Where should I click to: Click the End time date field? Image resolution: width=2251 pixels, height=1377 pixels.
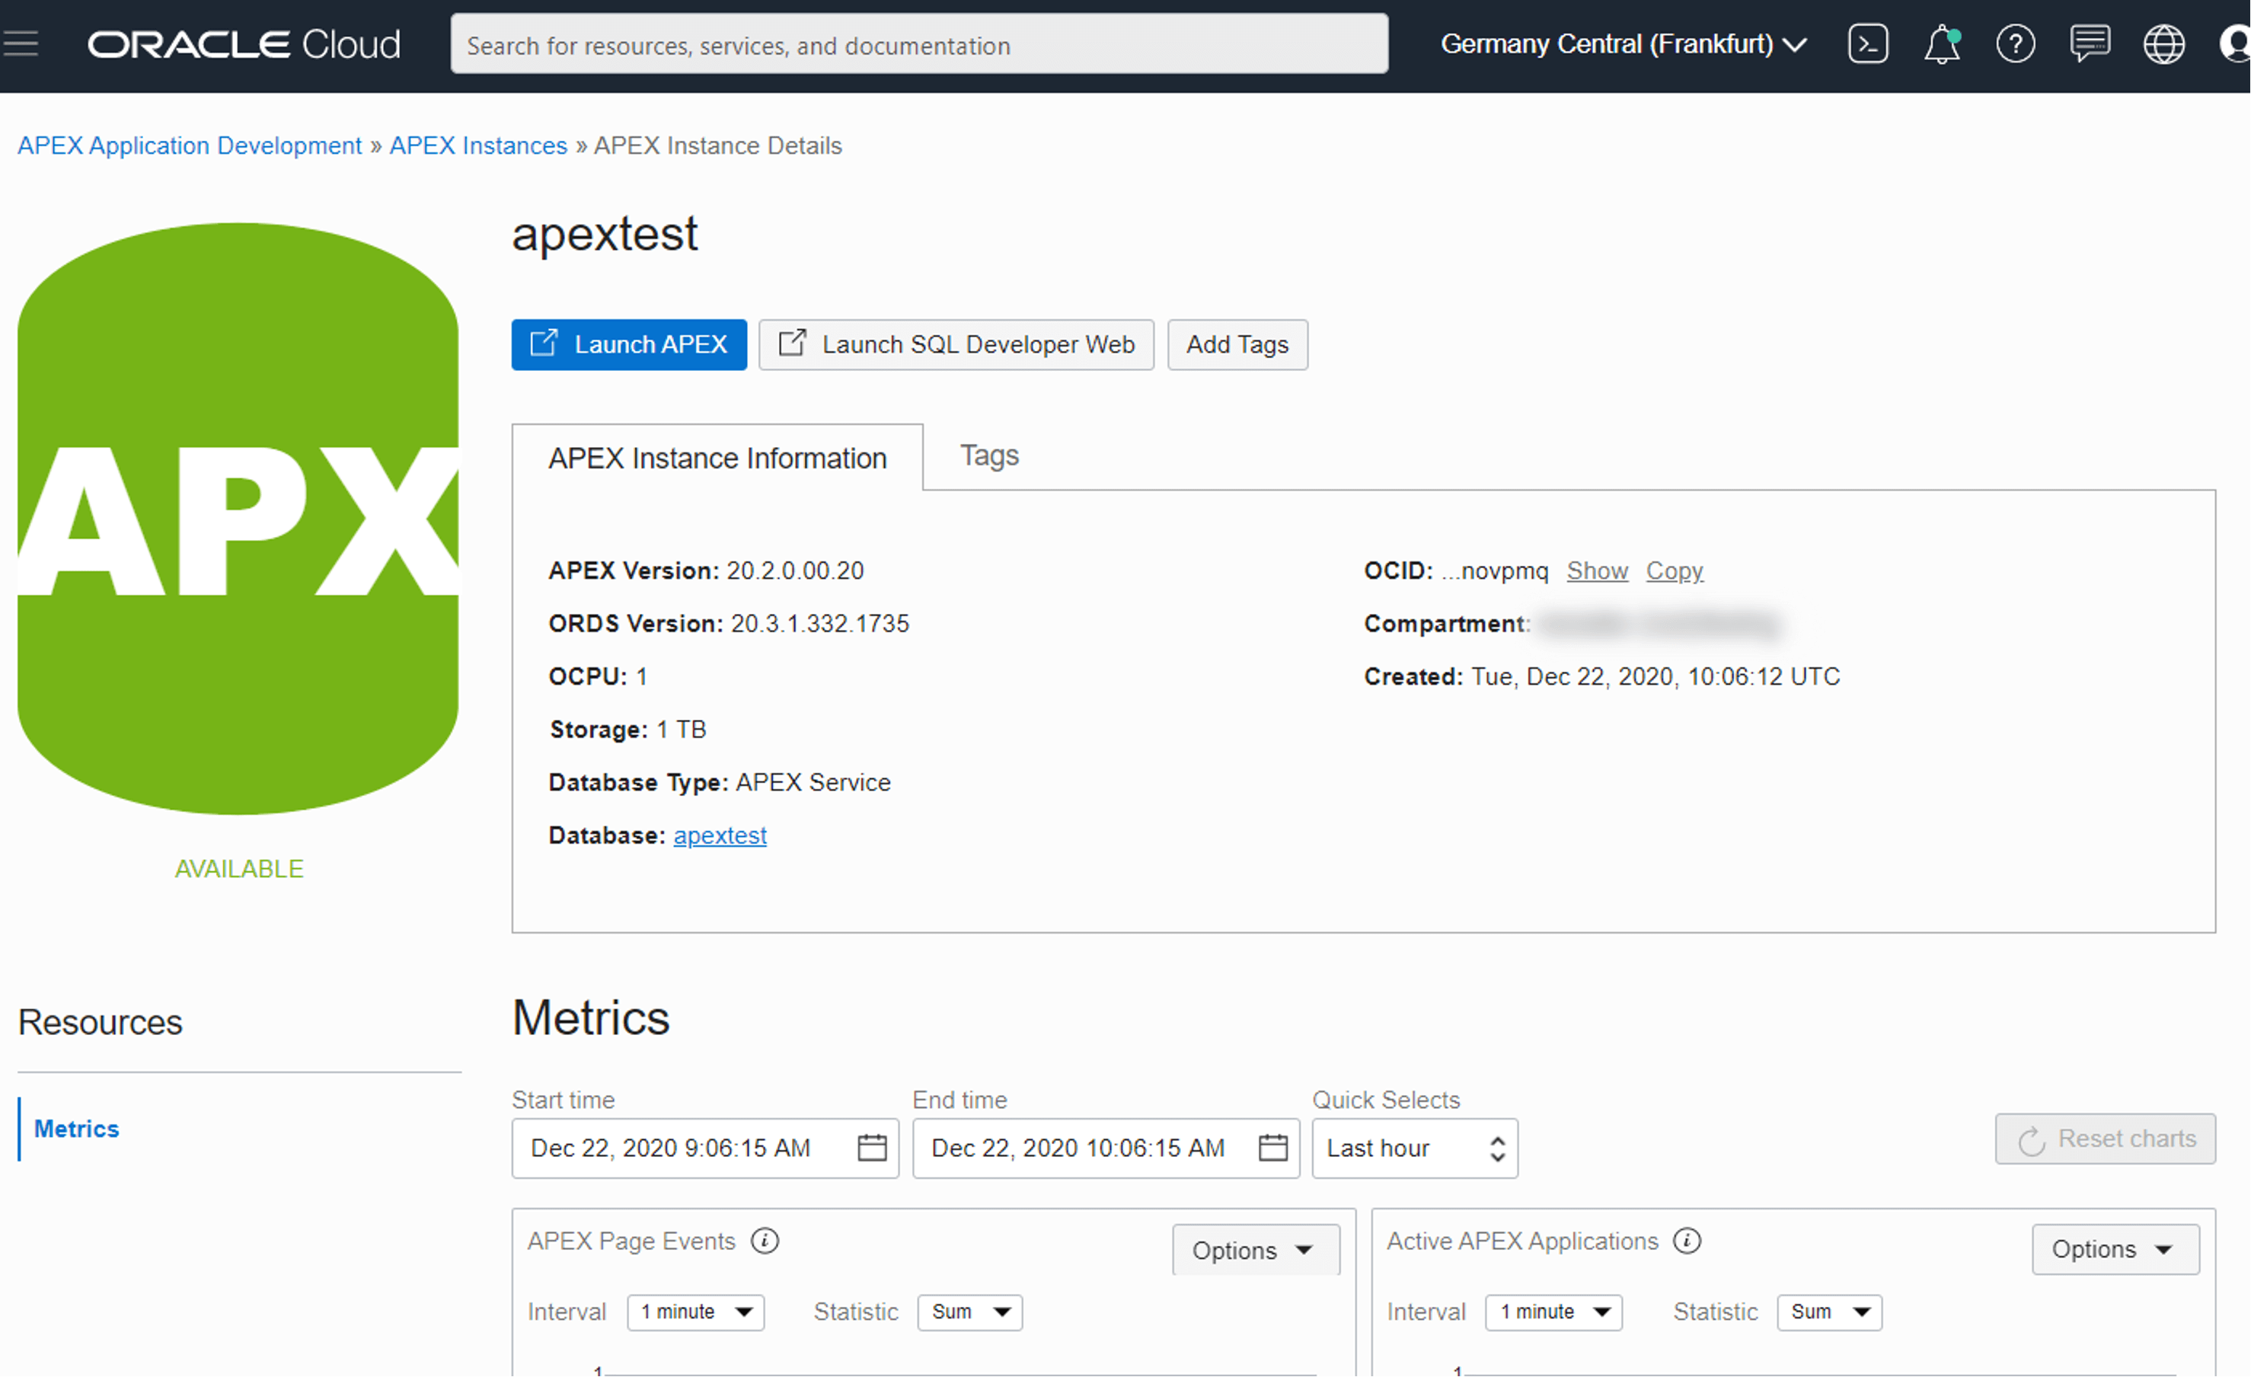1106,1149
